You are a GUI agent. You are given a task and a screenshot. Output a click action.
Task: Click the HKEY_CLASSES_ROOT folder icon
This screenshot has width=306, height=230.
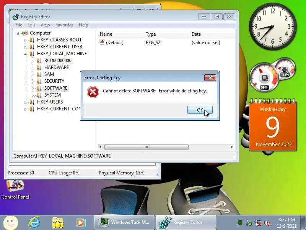[32, 40]
